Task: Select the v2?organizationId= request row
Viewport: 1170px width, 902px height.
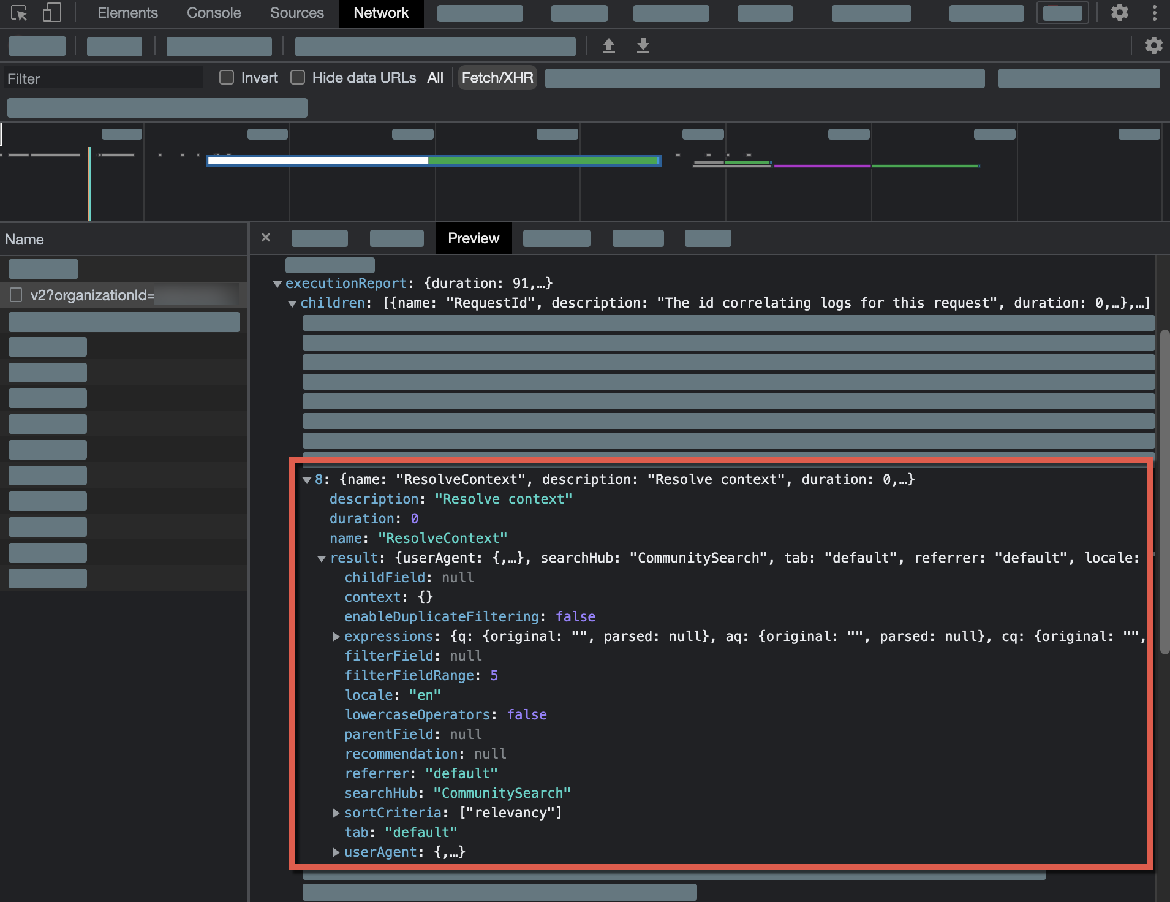Action: pos(124,295)
